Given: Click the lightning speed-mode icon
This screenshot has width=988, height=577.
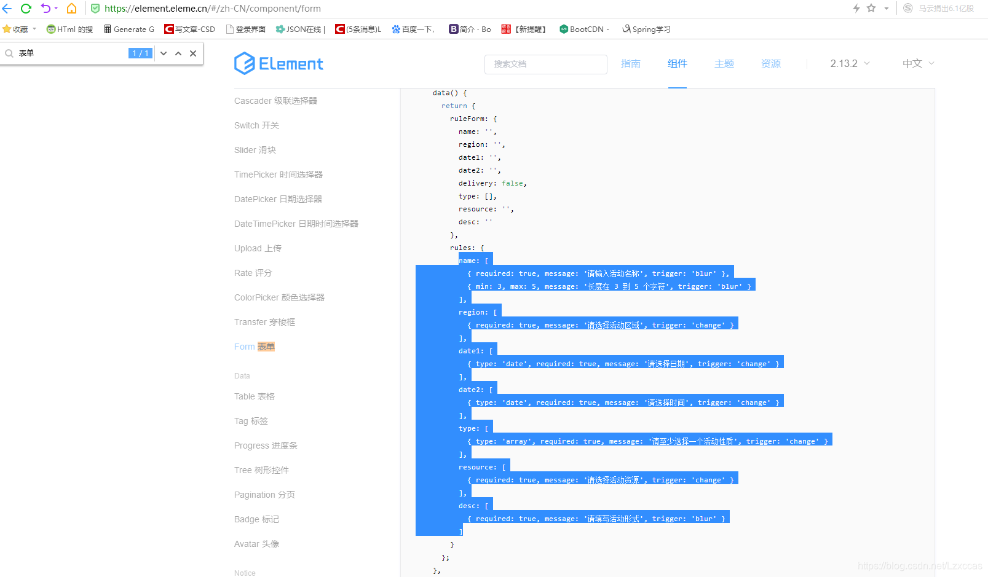Looking at the screenshot, I should pyautogui.click(x=856, y=8).
